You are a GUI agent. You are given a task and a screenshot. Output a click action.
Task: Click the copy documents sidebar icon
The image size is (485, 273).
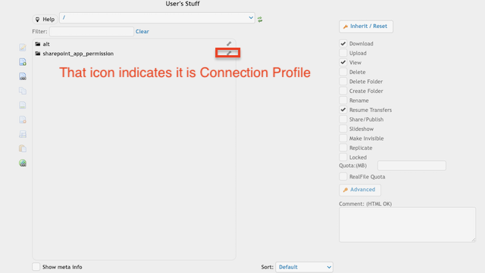(x=23, y=91)
